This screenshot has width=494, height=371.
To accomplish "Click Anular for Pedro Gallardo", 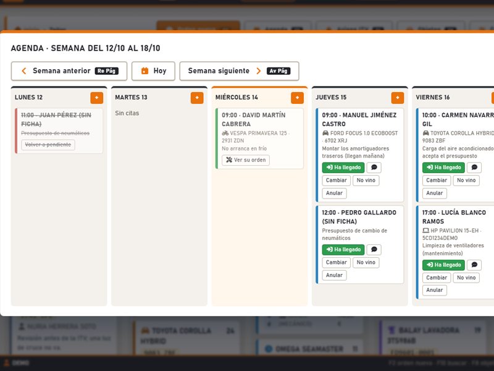I will (334, 275).
